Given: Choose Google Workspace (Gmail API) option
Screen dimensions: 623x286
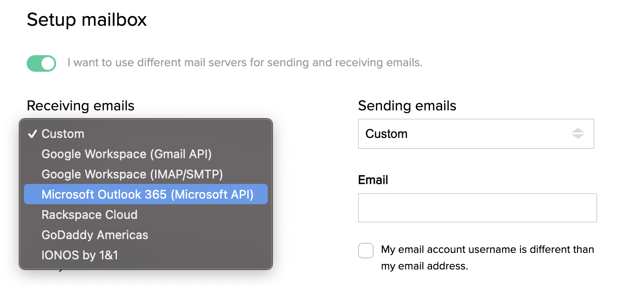Looking at the screenshot, I should click(145, 154).
